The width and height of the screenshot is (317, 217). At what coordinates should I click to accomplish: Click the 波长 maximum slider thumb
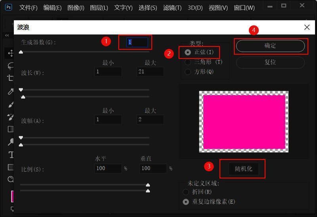[23, 97]
